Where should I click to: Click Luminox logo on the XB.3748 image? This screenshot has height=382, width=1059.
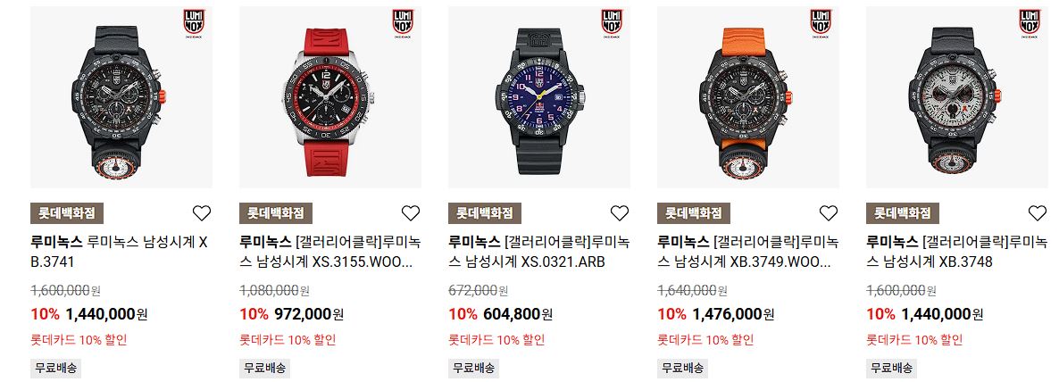coord(1030,23)
